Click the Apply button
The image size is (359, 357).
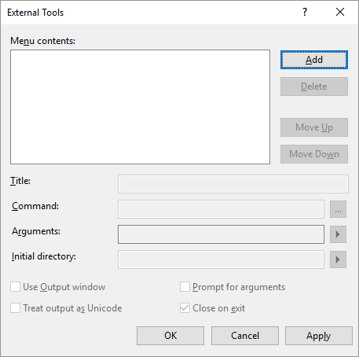[x=319, y=336]
